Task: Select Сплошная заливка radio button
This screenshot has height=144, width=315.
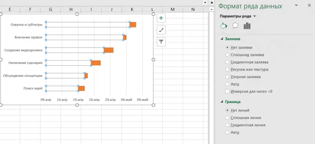Action: (227, 55)
